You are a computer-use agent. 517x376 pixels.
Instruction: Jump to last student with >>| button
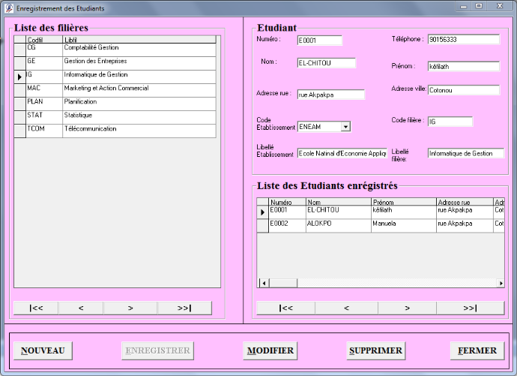(471, 308)
